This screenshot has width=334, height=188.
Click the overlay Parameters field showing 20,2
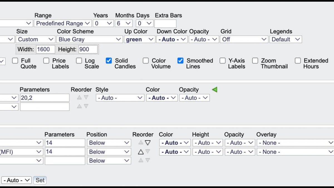(x=45, y=98)
